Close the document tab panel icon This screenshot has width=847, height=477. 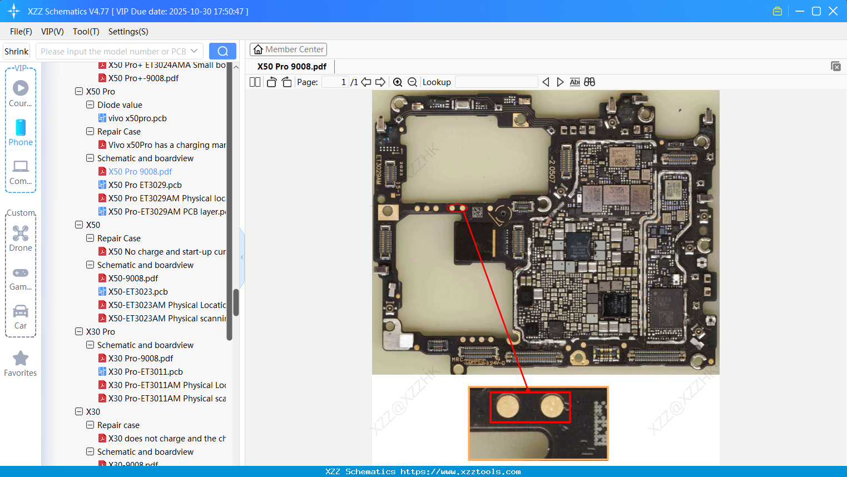point(835,66)
